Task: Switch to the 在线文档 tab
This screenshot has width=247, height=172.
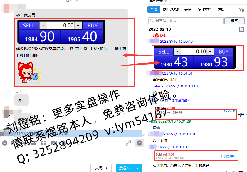Action: 204,10
